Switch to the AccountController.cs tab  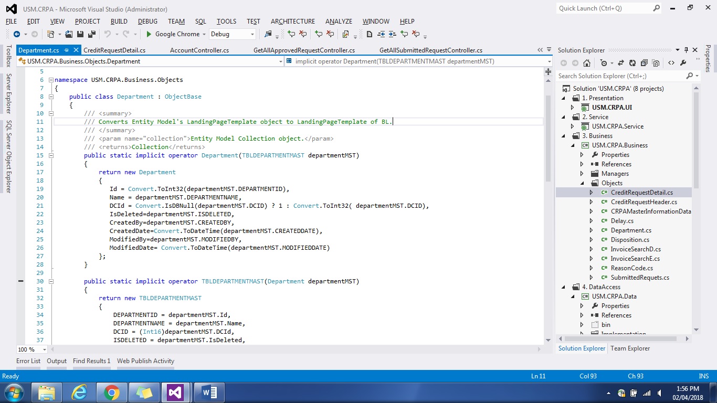click(199, 50)
